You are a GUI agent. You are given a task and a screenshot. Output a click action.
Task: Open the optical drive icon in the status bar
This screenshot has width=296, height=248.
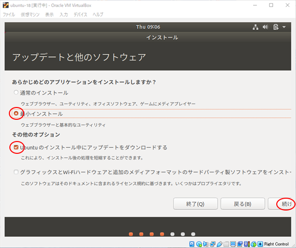[199, 244]
